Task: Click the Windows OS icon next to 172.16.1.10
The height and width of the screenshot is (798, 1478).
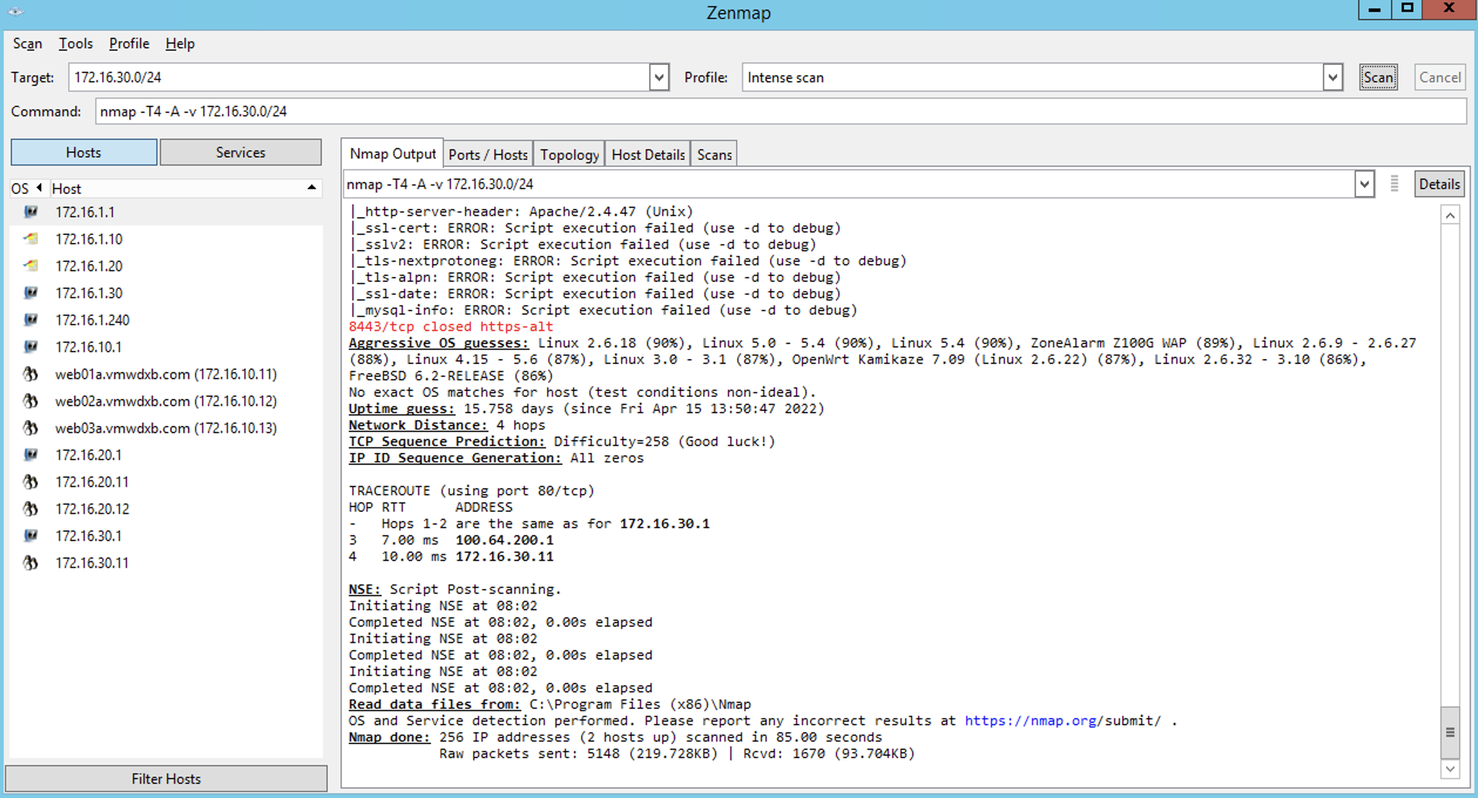Action: (31, 239)
